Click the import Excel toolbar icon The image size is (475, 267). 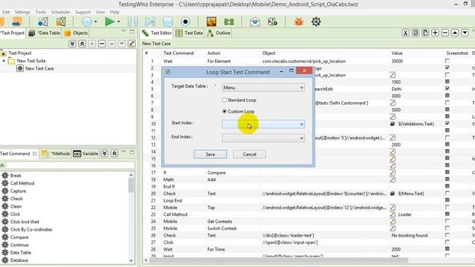click(43, 22)
